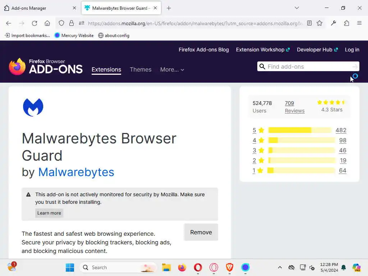Open the 709 Reviews link
Screen dimensions: 368x276
[295, 107]
